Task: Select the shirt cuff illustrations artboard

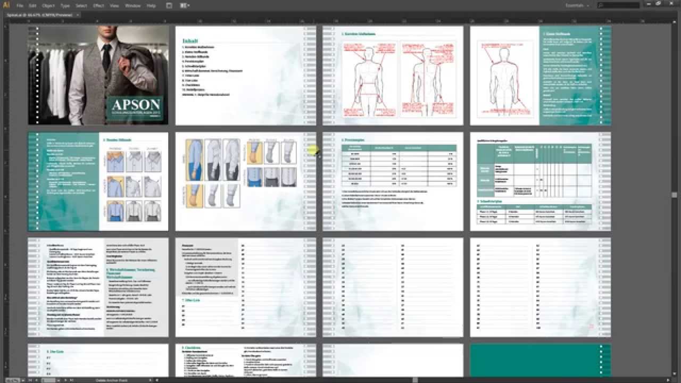Action: 246,182
